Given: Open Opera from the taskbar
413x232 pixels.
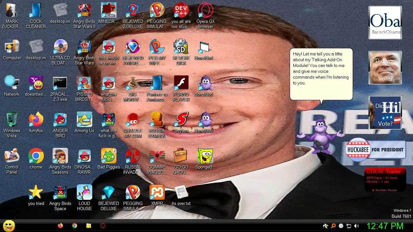Looking at the screenshot, I should point(103,226).
